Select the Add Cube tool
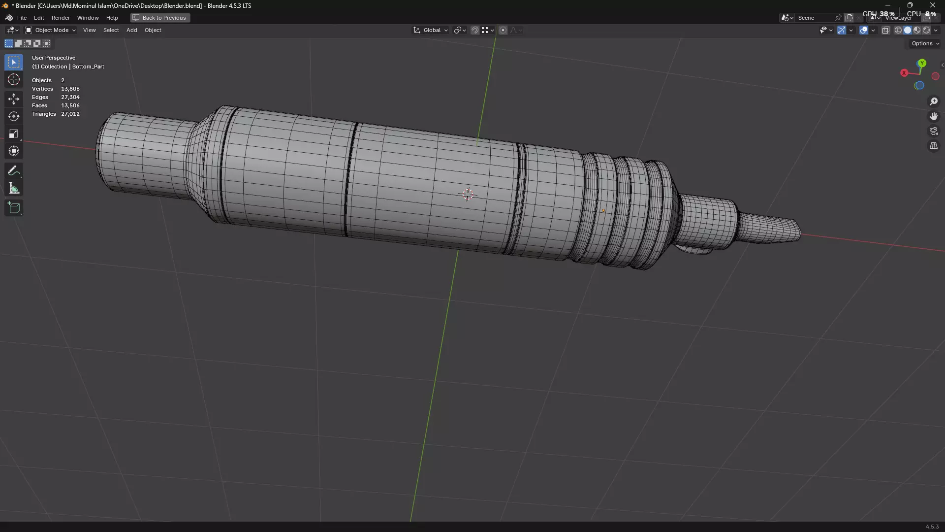 click(x=14, y=208)
